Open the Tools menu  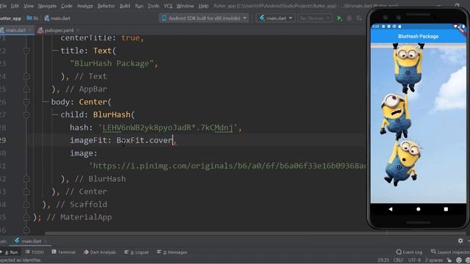(x=153, y=6)
